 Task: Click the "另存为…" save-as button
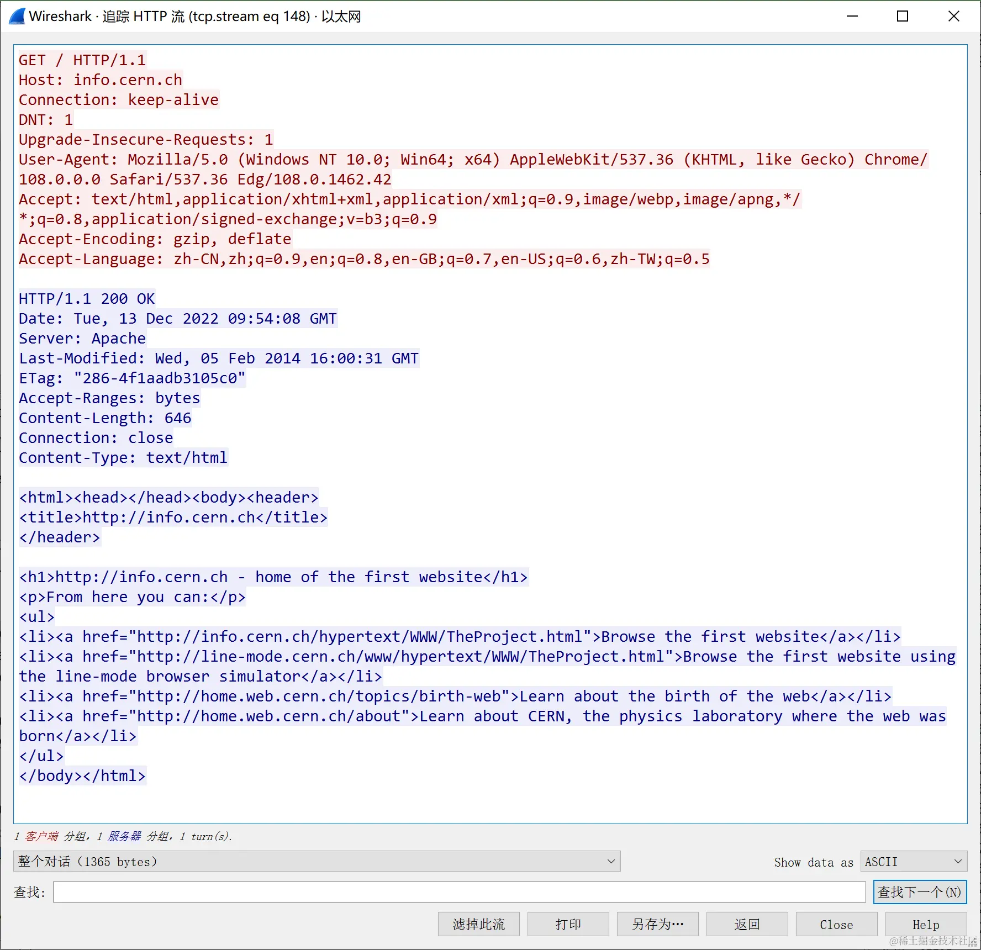point(657,923)
